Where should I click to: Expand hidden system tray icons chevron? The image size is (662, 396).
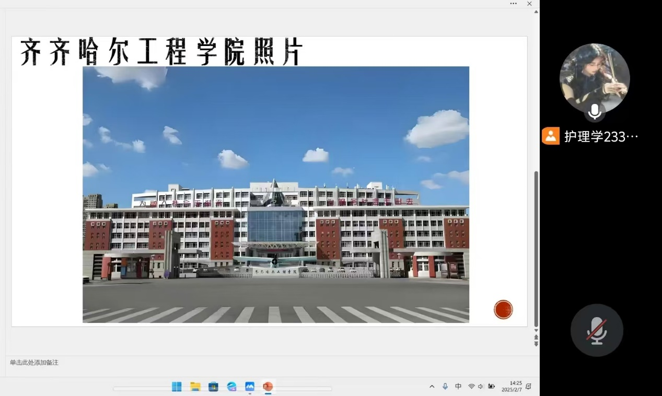click(432, 387)
